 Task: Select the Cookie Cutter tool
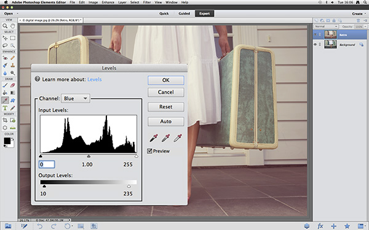coord(5,128)
